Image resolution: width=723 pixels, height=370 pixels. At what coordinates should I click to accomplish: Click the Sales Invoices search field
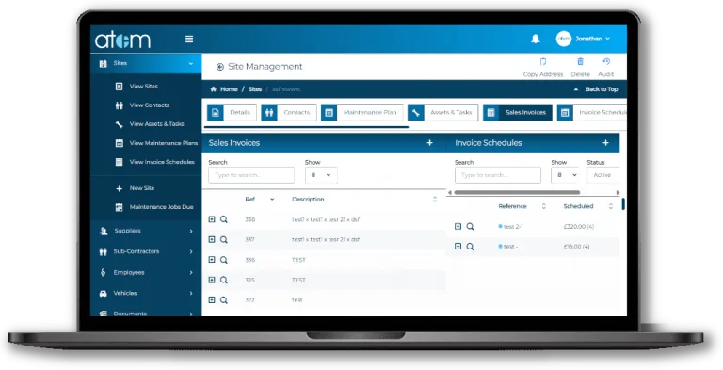[x=251, y=175]
